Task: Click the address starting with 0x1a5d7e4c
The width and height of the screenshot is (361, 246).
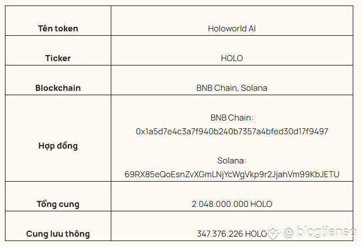Action: pyautogui.click(x=232, y=132)
